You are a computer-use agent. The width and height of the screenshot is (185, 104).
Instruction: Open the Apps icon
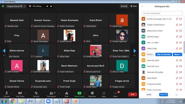coord(104,93)
